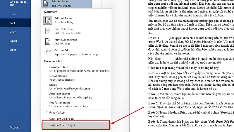Open the Share sidebar item

click(13, 32)
